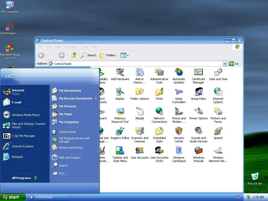Open Malicious Removal Tool icon
Screen dimensions: 268x201
pyautogui.click(x=120, y=115)
